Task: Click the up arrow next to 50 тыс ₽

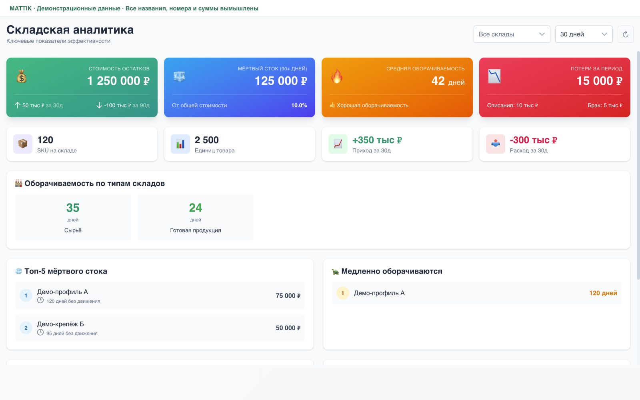Action: click(x=18, y=105)
